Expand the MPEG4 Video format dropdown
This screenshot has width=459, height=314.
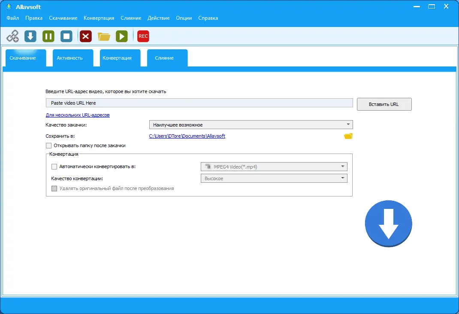coord(342,166)
